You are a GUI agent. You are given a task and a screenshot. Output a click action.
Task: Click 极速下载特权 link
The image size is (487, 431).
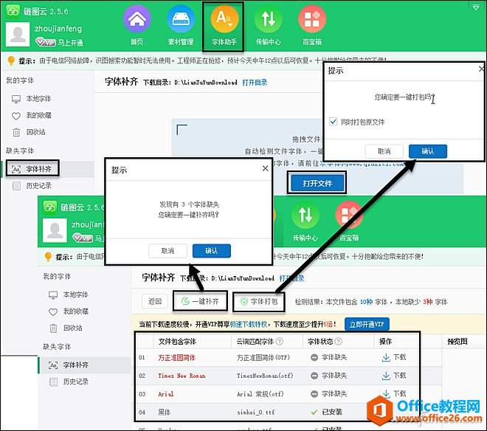tap(249, 325)
